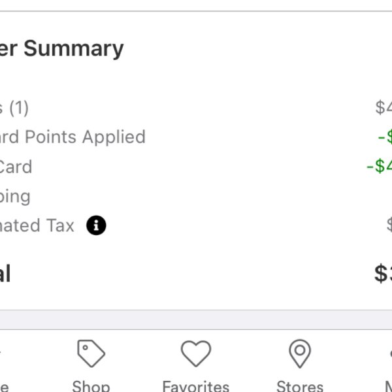
Task: Tap the Stores location pin icon
Action: tap(300, 353)
